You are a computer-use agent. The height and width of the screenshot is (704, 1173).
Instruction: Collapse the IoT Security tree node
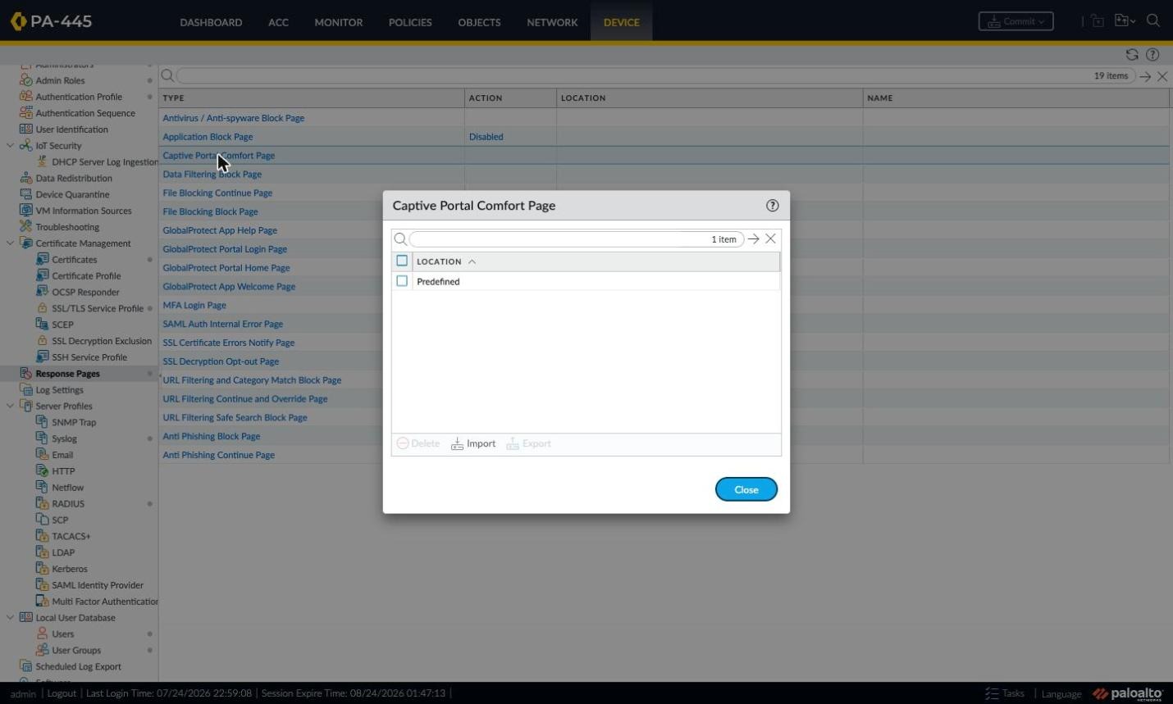pos(10,146)
